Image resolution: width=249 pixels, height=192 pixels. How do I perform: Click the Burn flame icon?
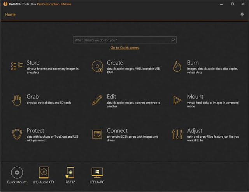point(177,66)
